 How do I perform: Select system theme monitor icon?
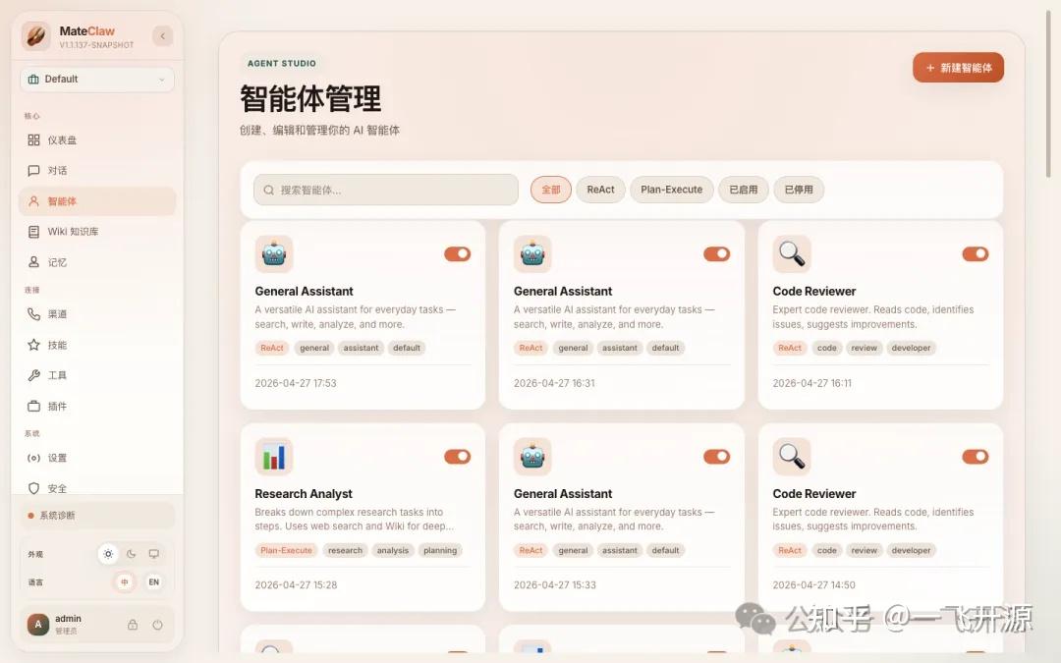point(154,553)
